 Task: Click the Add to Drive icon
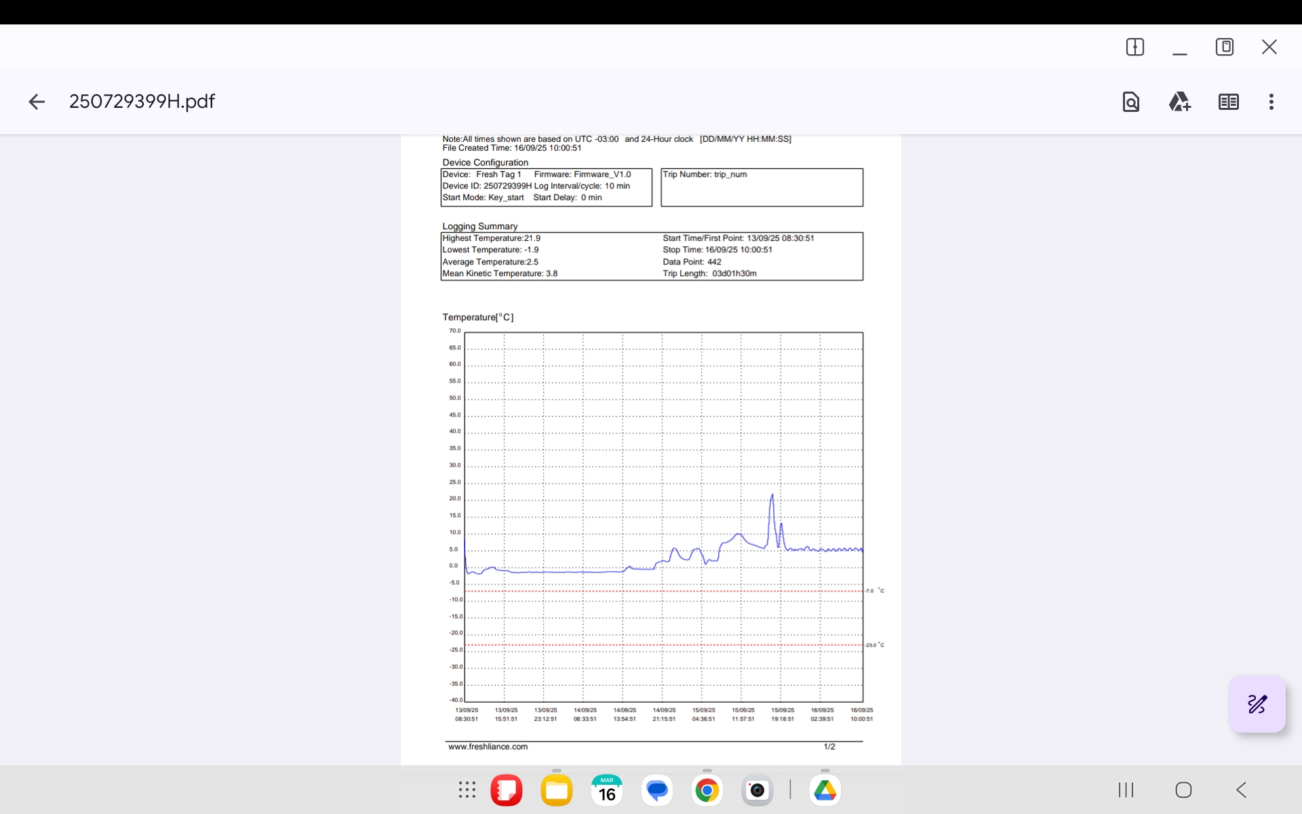pyautogui.click(x=1179, y=102)
